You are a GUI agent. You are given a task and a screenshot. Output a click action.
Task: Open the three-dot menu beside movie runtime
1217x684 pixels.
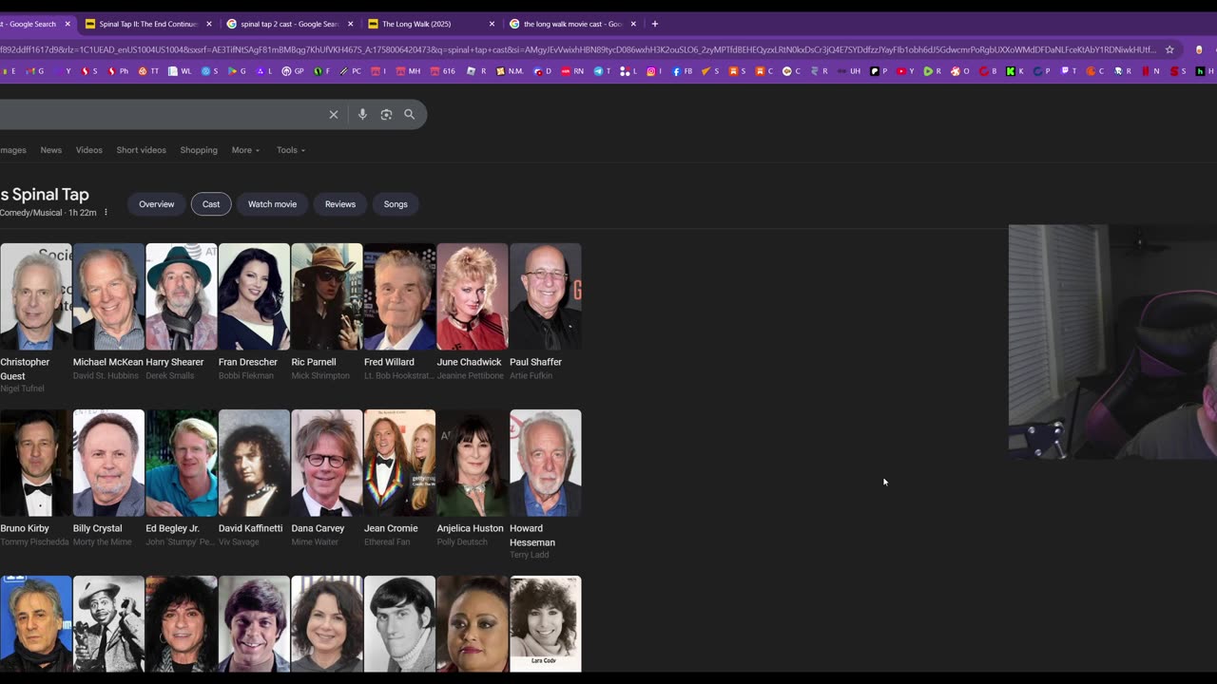106,213
